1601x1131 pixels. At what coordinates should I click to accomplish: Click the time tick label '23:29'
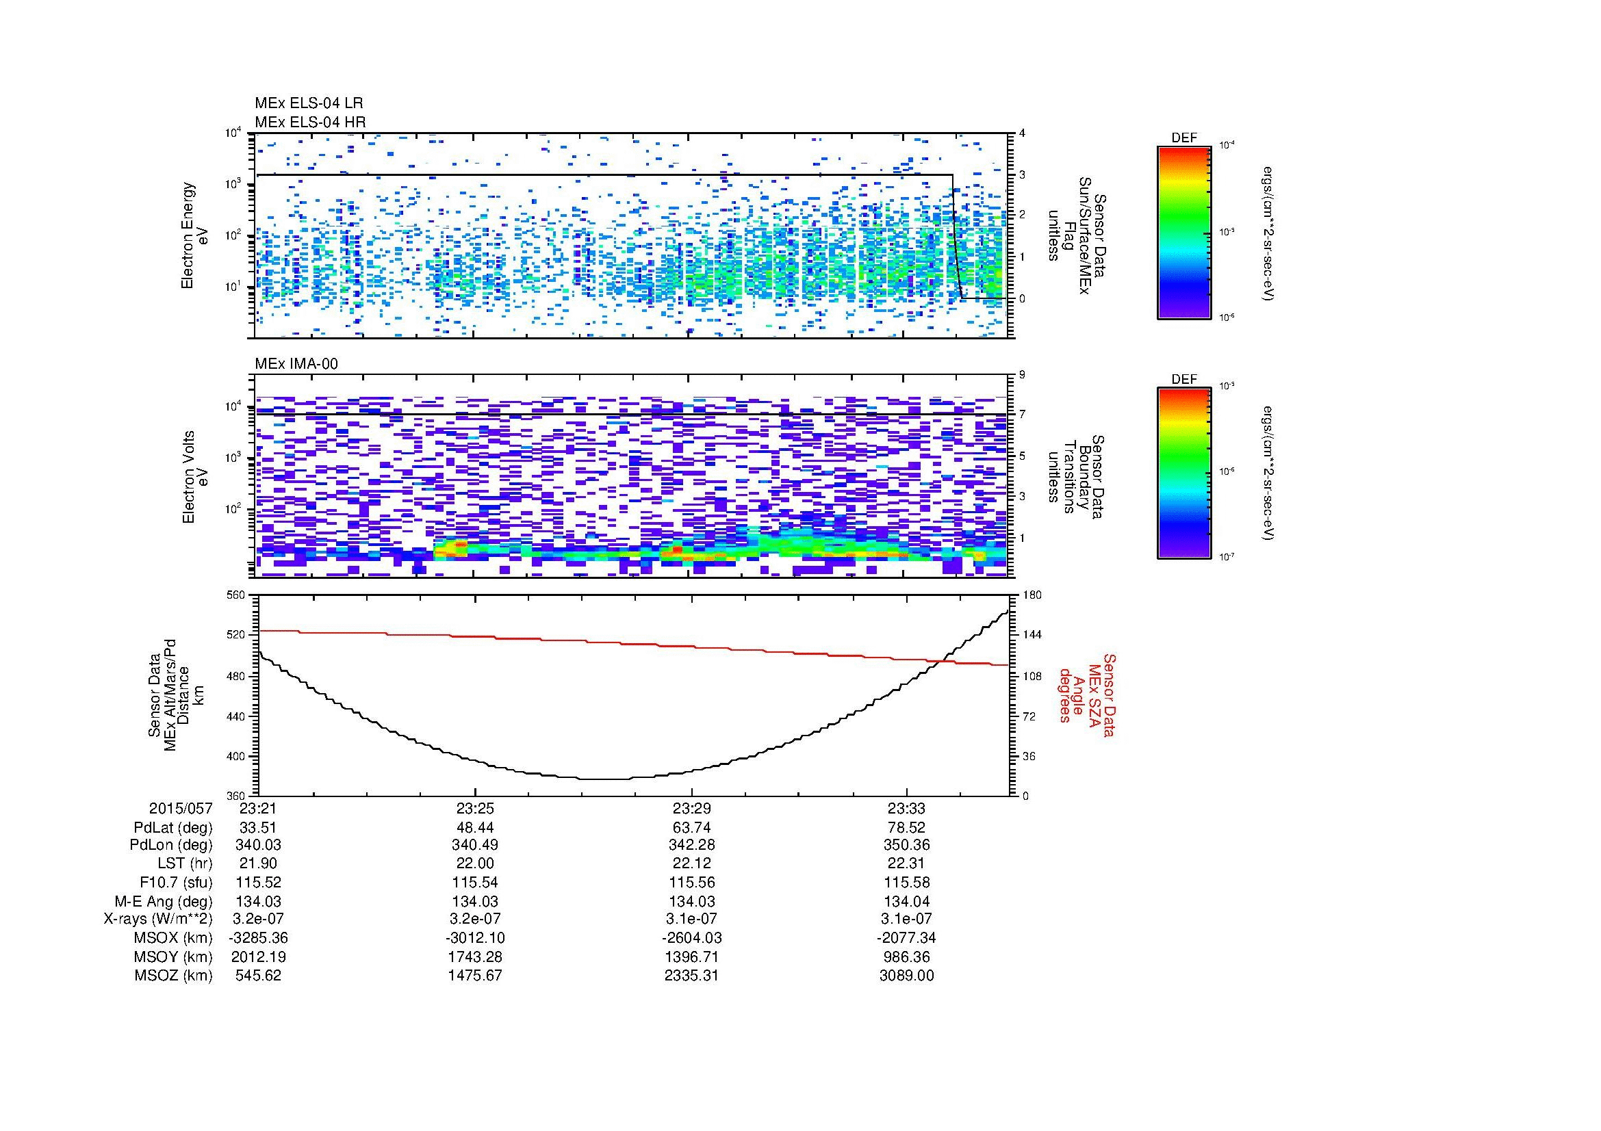click(x=691, y=809)
